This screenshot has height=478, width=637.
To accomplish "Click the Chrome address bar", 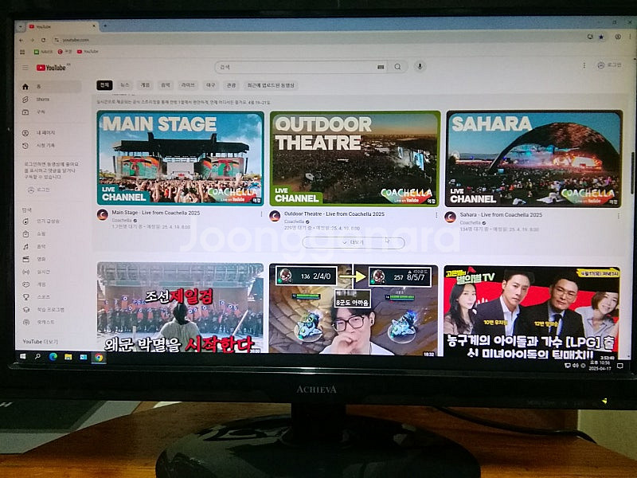I will [317, 40].
